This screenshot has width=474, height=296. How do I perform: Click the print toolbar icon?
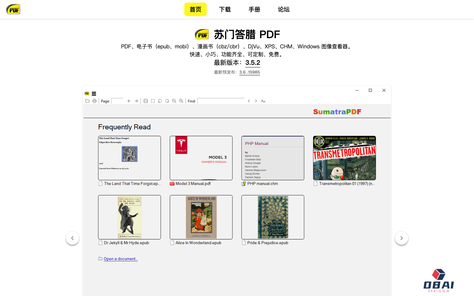(x=94, y=101)
